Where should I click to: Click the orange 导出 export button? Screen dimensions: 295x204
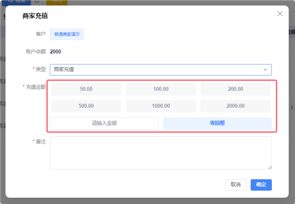click(x=56, y=2)
